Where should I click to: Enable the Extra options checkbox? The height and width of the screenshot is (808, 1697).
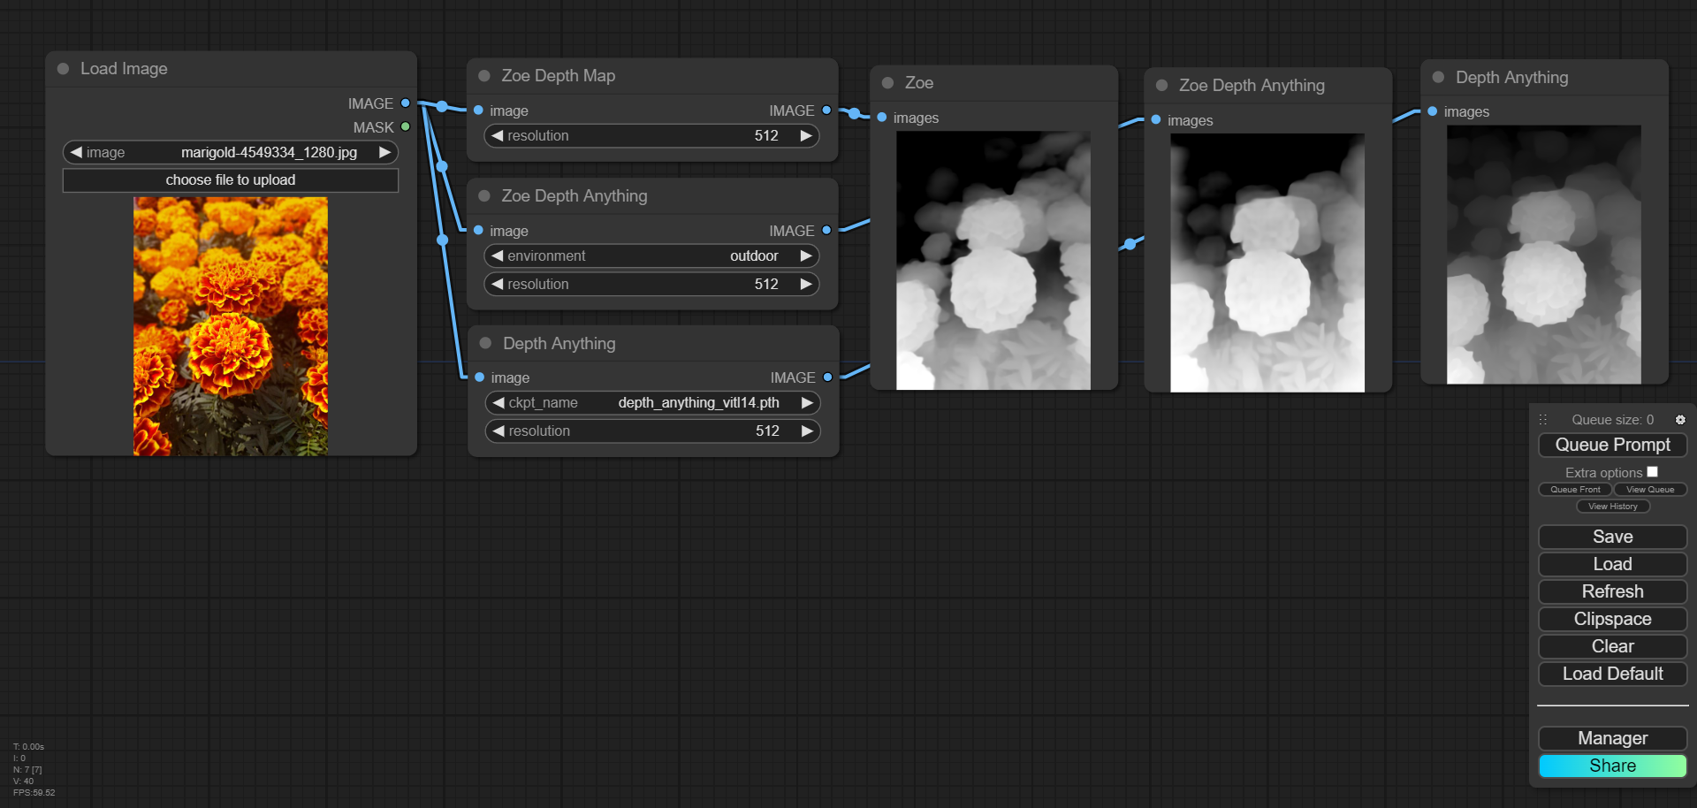click(x=1652, y=472)
